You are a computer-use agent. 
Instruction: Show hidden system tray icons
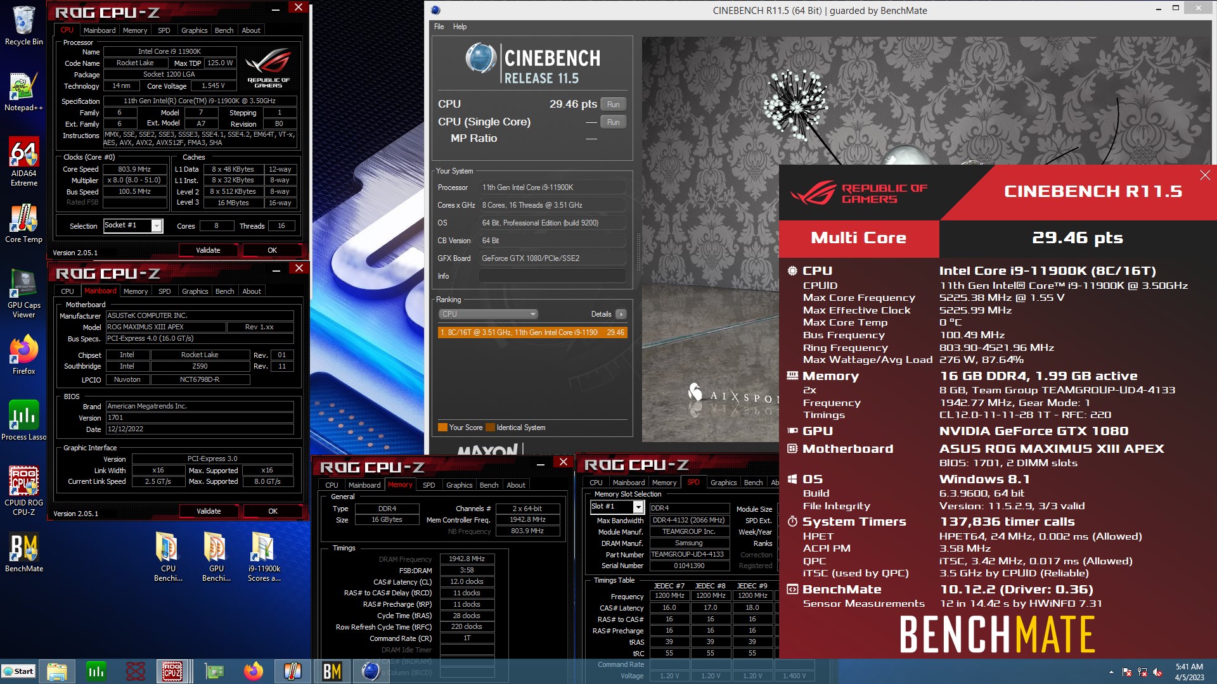pyautogui.click(x=1111, y=672)
